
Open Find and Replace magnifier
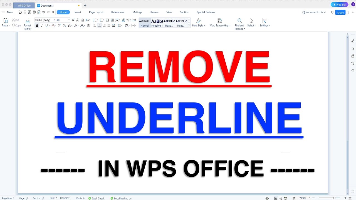[x=239, y=21]
